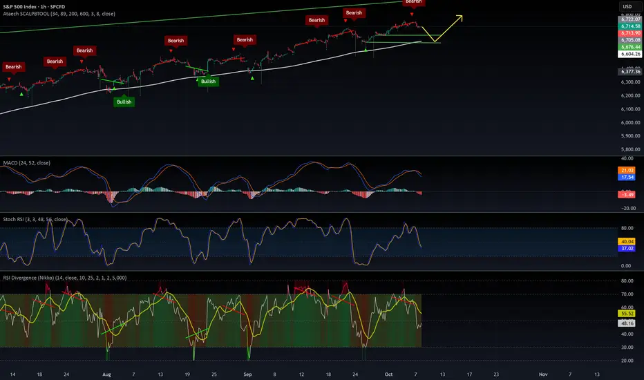Click the red -3.49 histogram value label
644x380 pixels.
pos(626,194)
